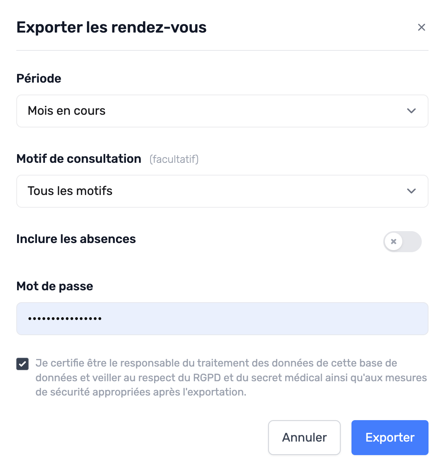
Task: Click the Exporter les rendez-vous title
Action: [x=111, y=27]
